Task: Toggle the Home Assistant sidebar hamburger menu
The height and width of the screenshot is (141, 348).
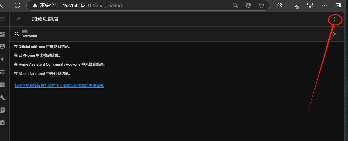Action: 2,19
